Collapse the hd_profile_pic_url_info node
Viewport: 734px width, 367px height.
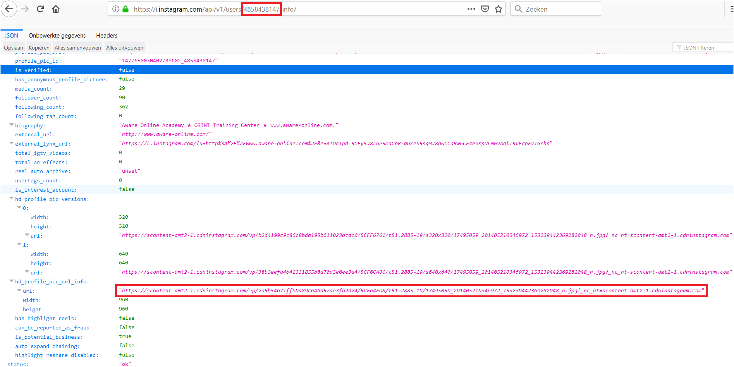[11, 281]
